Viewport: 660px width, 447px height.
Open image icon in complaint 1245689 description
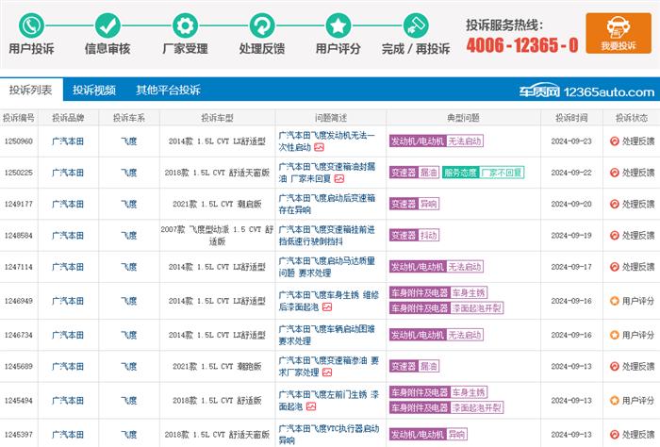click(x=327, y=372)
